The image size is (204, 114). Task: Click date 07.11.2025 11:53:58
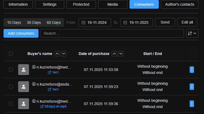click(101, 70)
